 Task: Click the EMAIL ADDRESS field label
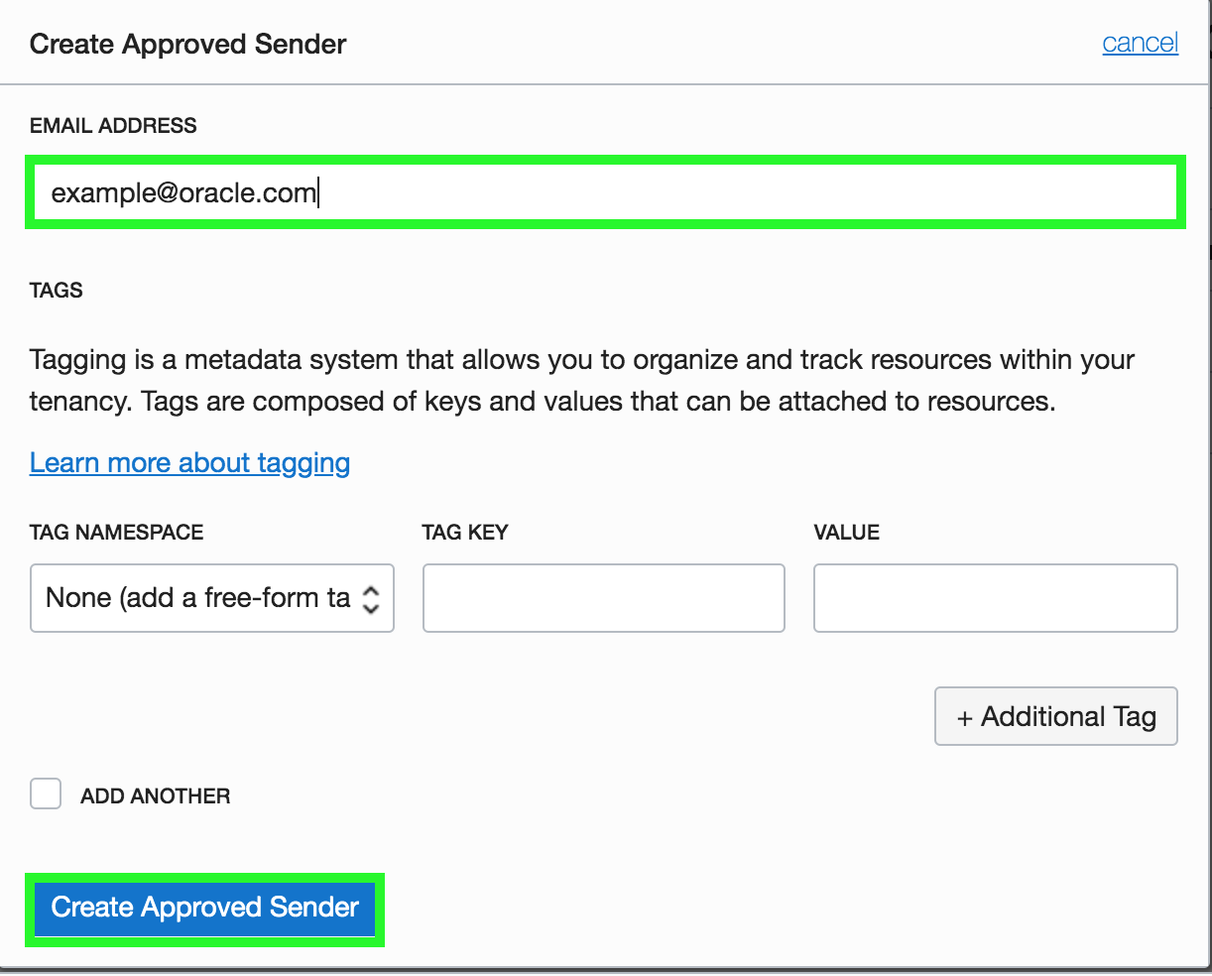coord(113,126)
